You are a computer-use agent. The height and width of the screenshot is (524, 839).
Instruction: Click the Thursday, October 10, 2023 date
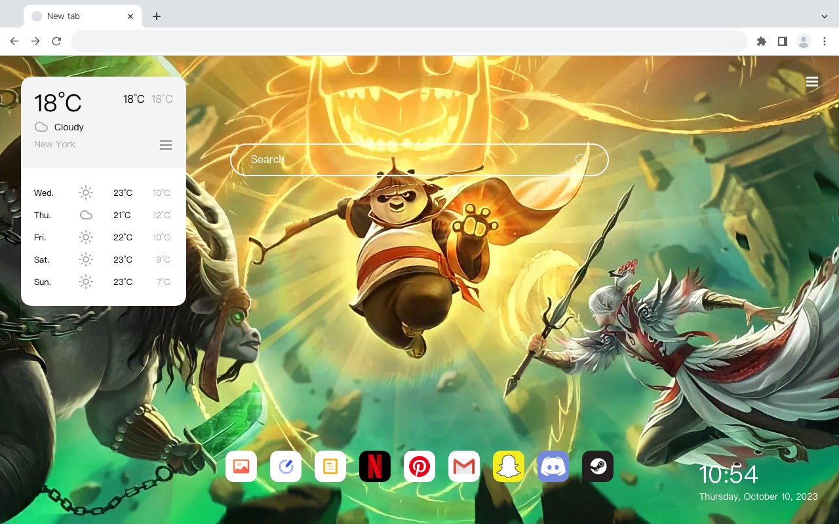tap(758, 496)
